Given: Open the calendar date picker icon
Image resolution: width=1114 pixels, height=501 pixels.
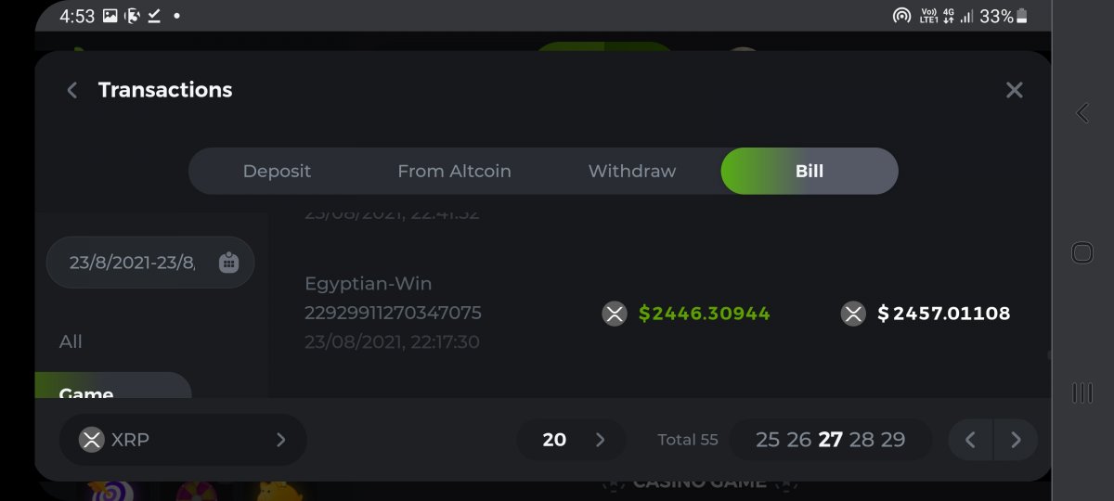Looking at the screenshot, I should 228,263.
